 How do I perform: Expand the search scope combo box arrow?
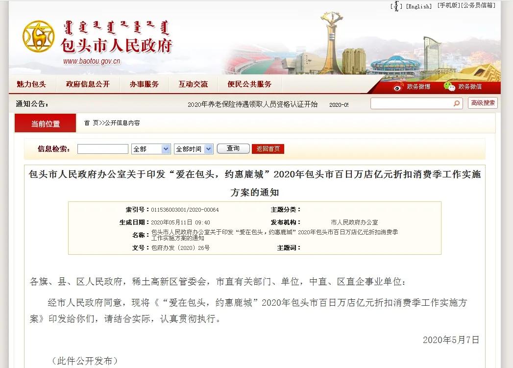pos(165,148)
